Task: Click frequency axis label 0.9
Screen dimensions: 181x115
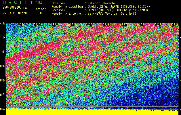Action: (x=2, y=66)
